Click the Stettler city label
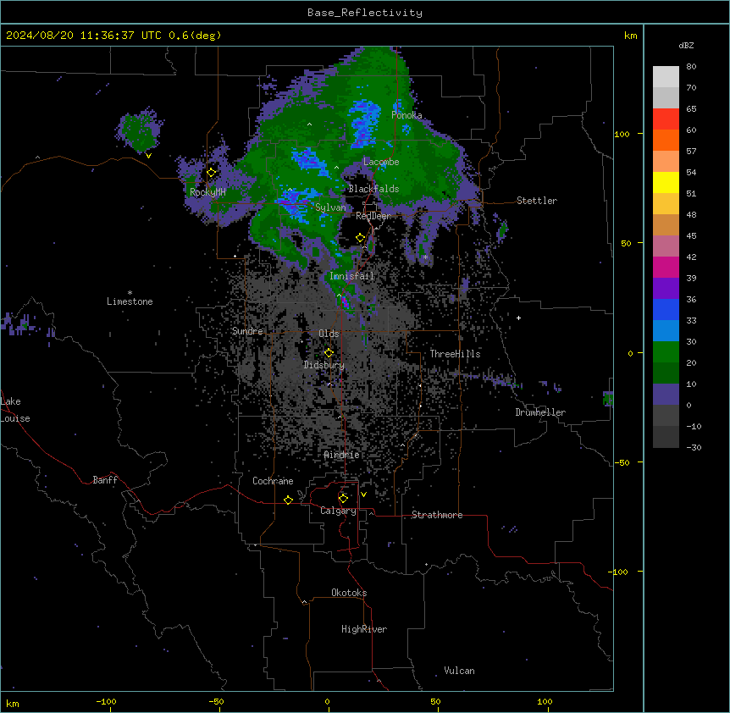730x713 pixels. 537,201
